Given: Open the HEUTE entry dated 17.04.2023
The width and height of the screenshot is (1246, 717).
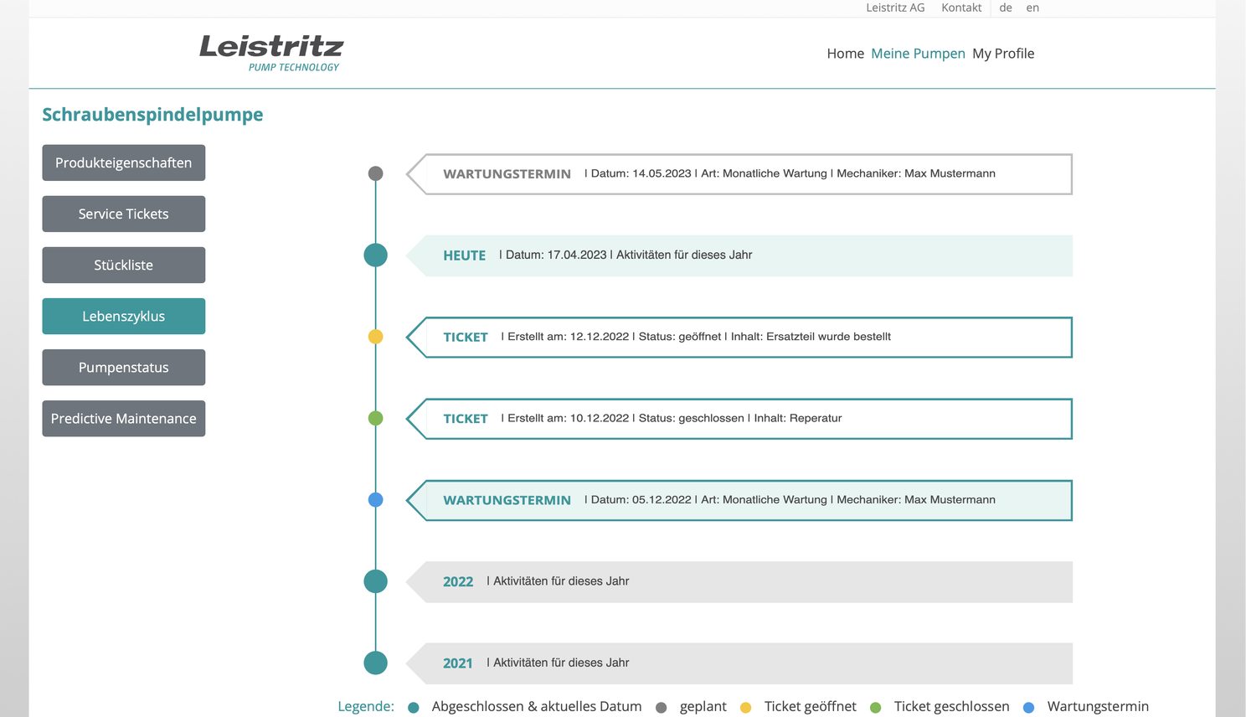Looking at the screenshot, I should 739,255.
